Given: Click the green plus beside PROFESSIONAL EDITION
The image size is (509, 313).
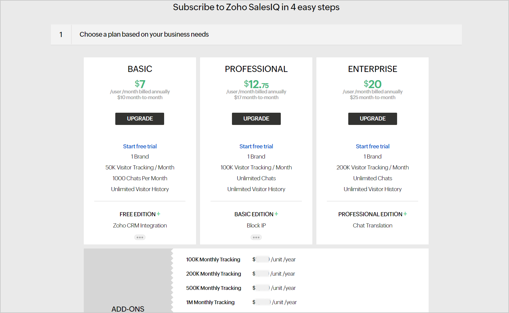Looking at the screenshot, I should pos(405,214).
